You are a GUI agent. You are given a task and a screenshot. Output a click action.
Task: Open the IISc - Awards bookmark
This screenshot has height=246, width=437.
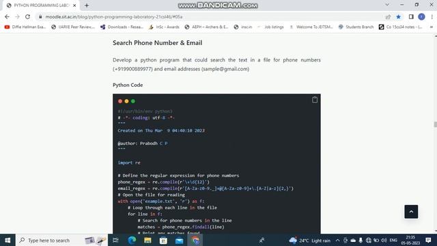164,27
